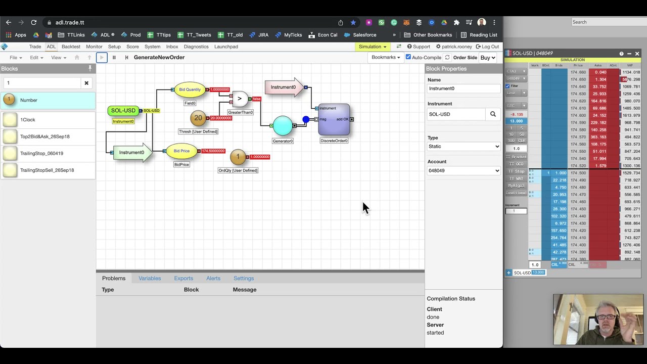Open the View menu dropdown
Screen dimensions: 647x364
pos(58,58)
